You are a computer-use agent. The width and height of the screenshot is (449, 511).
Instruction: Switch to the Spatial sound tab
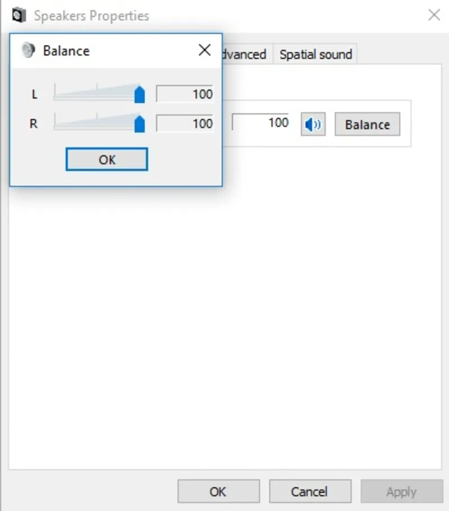pos(315,54)
